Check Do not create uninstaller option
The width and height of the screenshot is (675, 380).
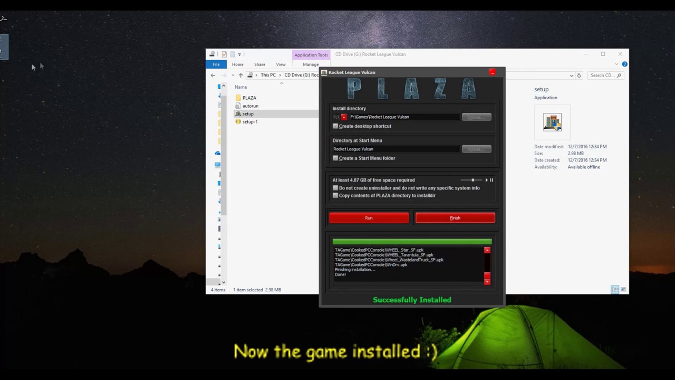(335, 188)
